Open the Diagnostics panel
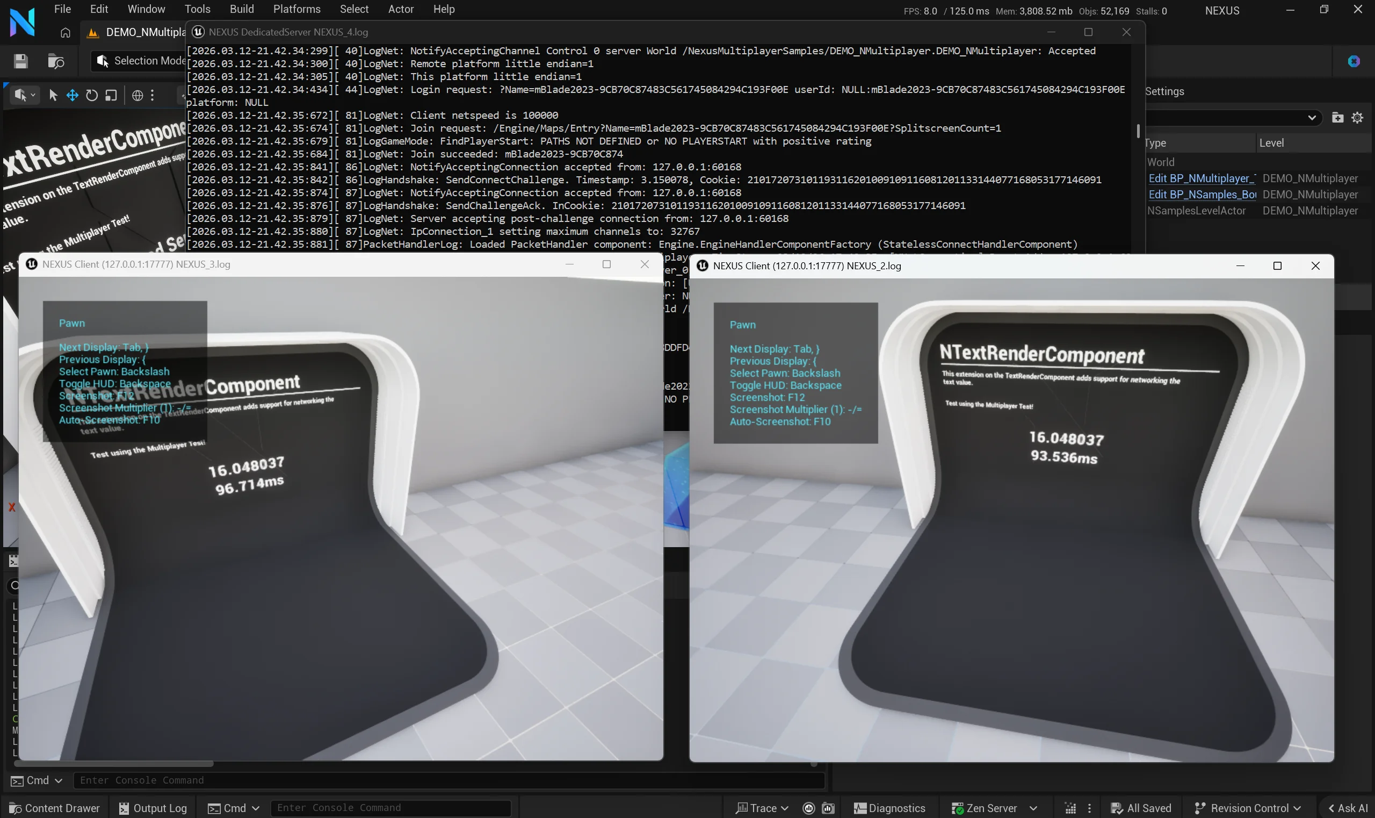This screenshot has height=818, width=1375. click(888, 808)
